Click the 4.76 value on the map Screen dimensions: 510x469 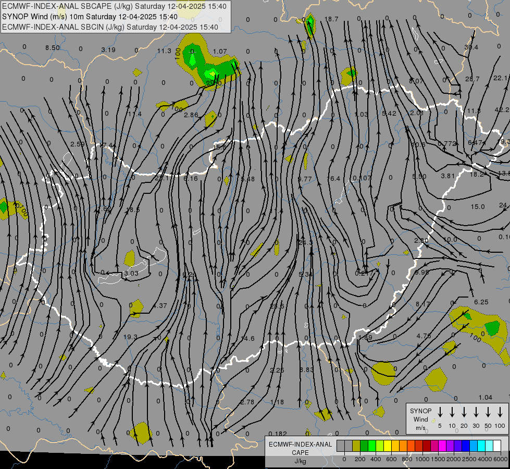coord(424,336)
